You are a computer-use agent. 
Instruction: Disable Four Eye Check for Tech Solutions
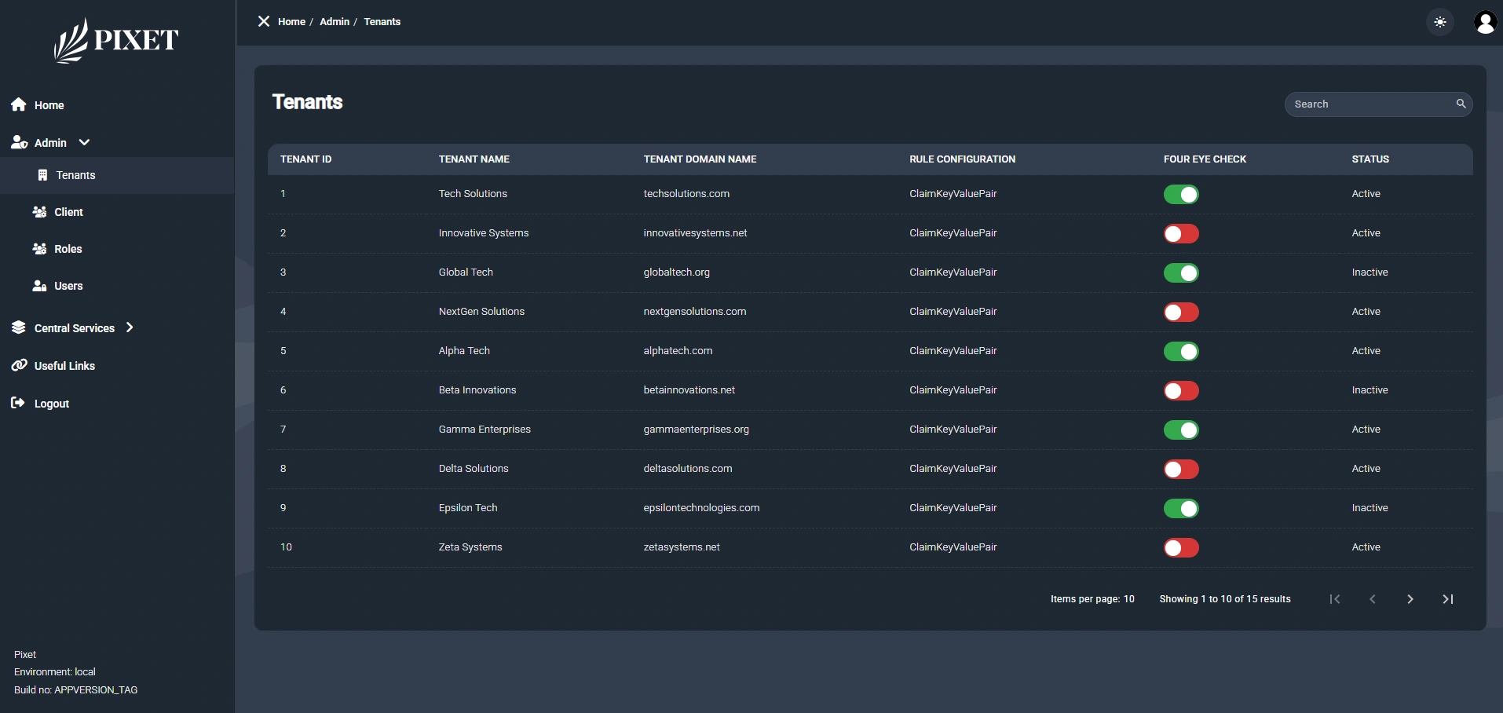pyautogui.click(x=1180, y=195)
